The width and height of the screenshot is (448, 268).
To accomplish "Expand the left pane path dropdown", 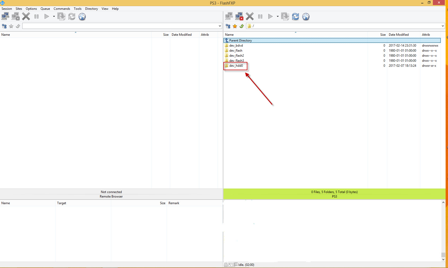I will pyautogui.click(x=220, y=26).
